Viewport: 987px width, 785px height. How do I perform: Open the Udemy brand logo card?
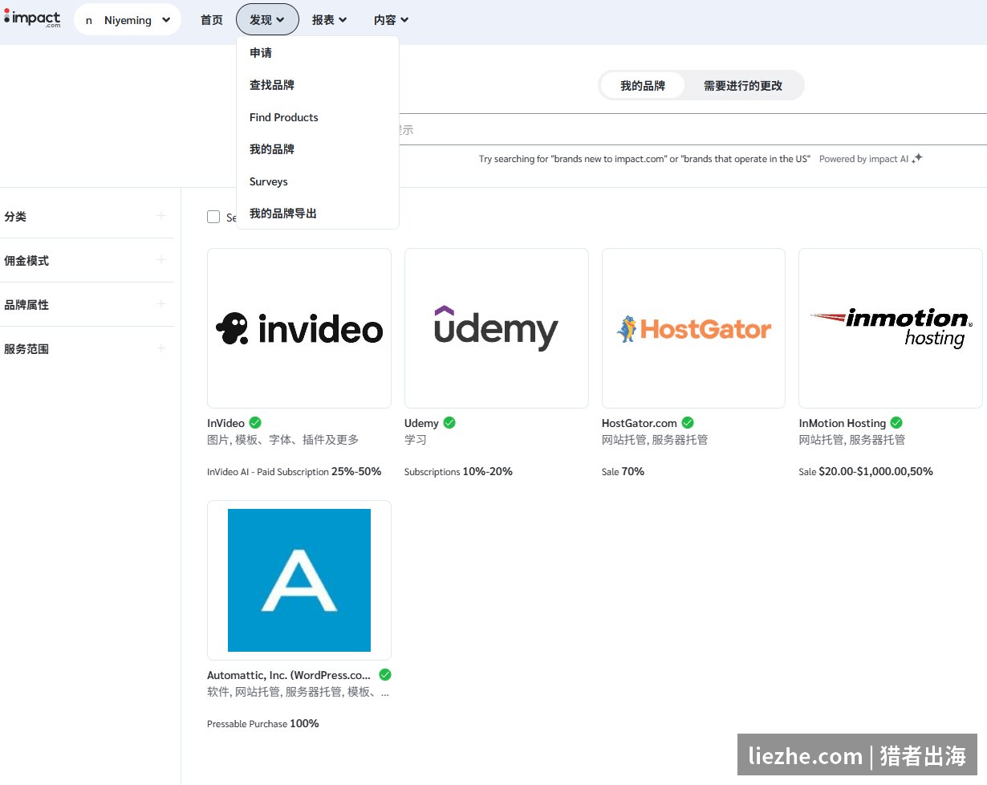point(497,328)
